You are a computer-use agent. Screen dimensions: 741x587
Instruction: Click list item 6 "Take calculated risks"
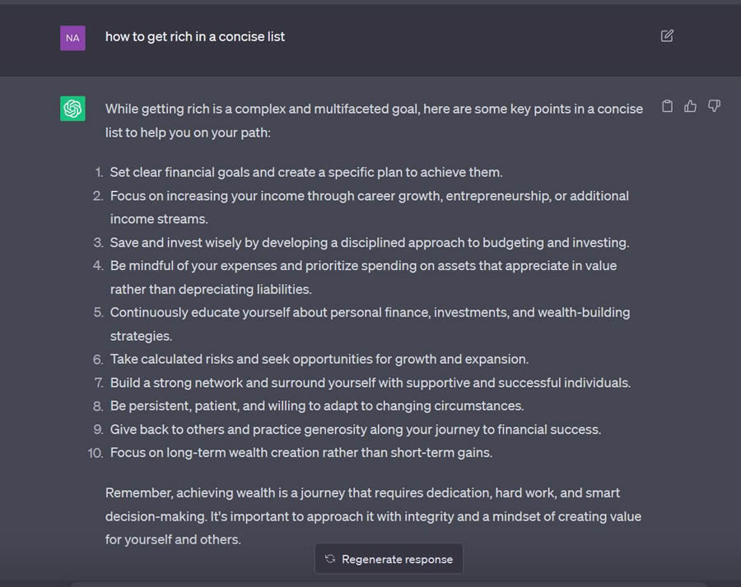(319, 359)
